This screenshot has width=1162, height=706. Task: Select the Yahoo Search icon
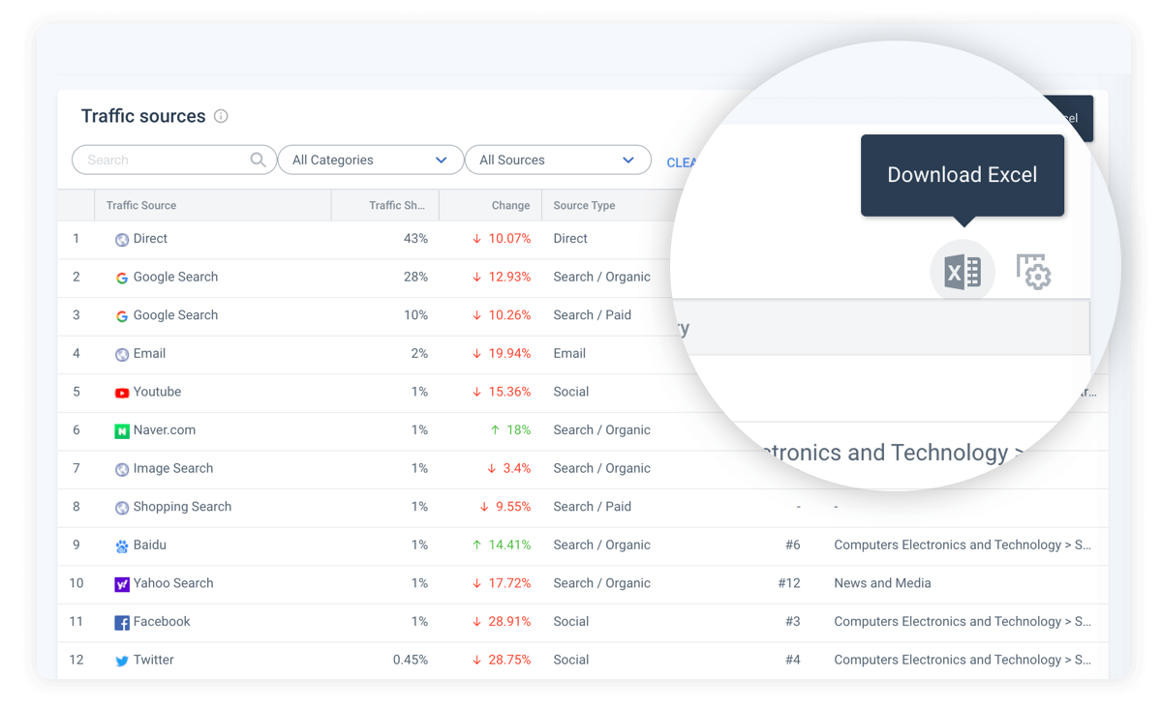[x=122, y=583]
